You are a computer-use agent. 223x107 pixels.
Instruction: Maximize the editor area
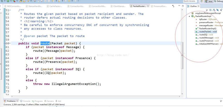tap(183, 6)
